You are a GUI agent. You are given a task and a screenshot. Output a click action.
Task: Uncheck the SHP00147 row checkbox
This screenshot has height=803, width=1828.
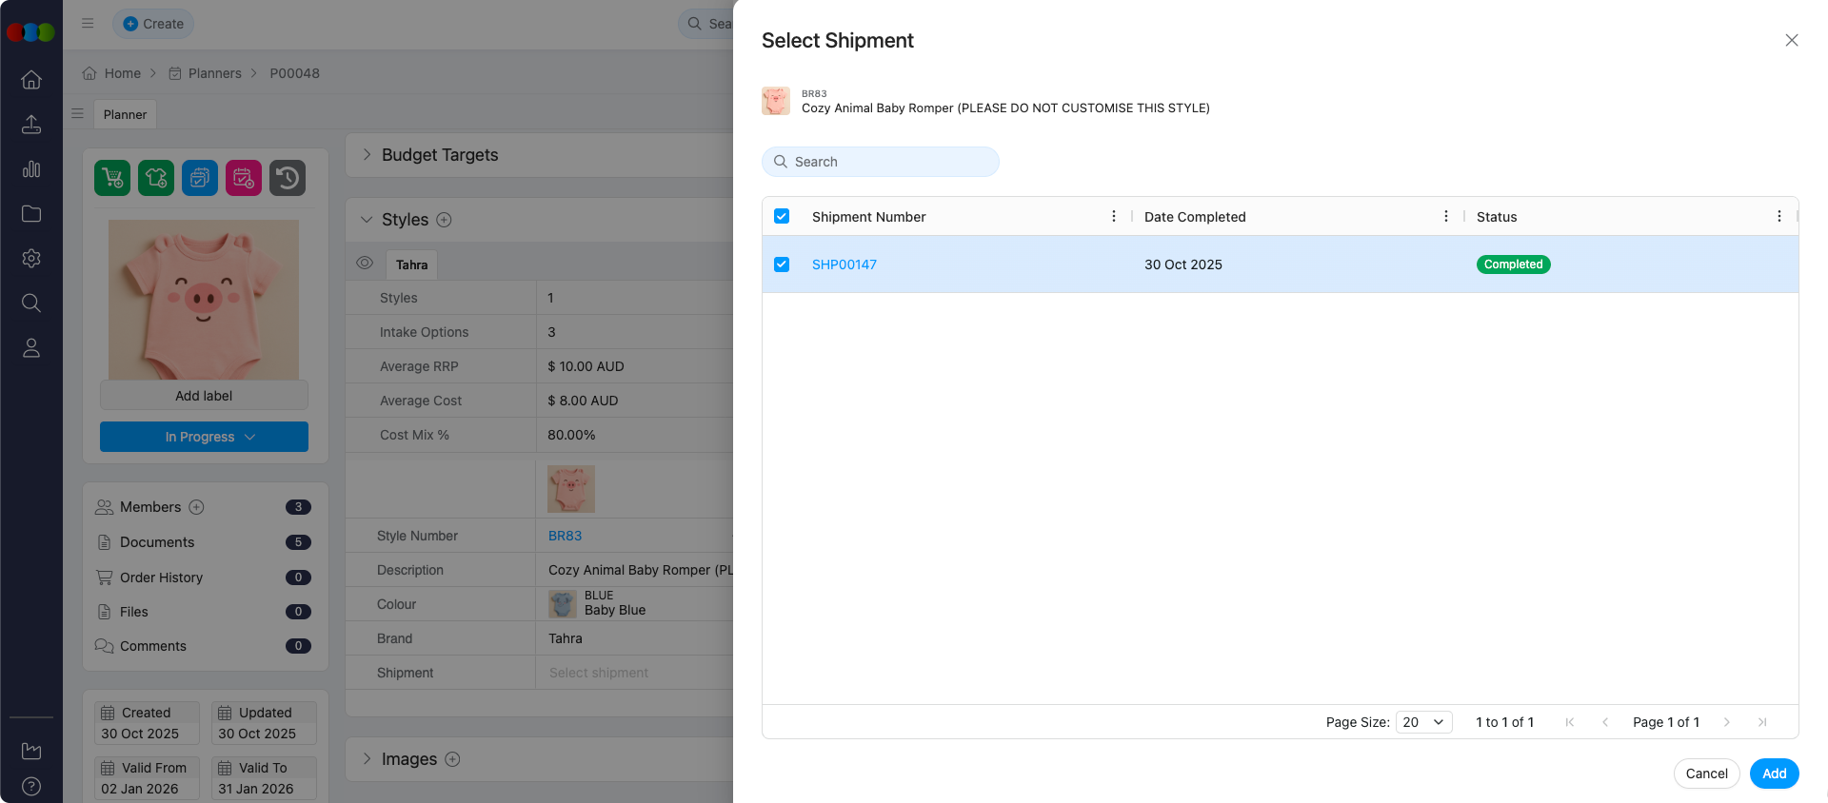tap(782, 264)
